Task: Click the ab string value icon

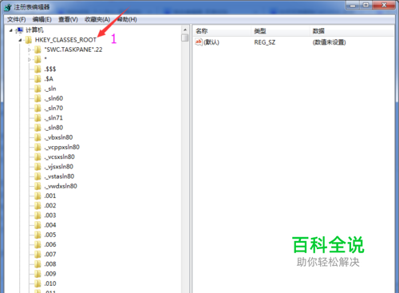Action: click(x=199, y=42)
